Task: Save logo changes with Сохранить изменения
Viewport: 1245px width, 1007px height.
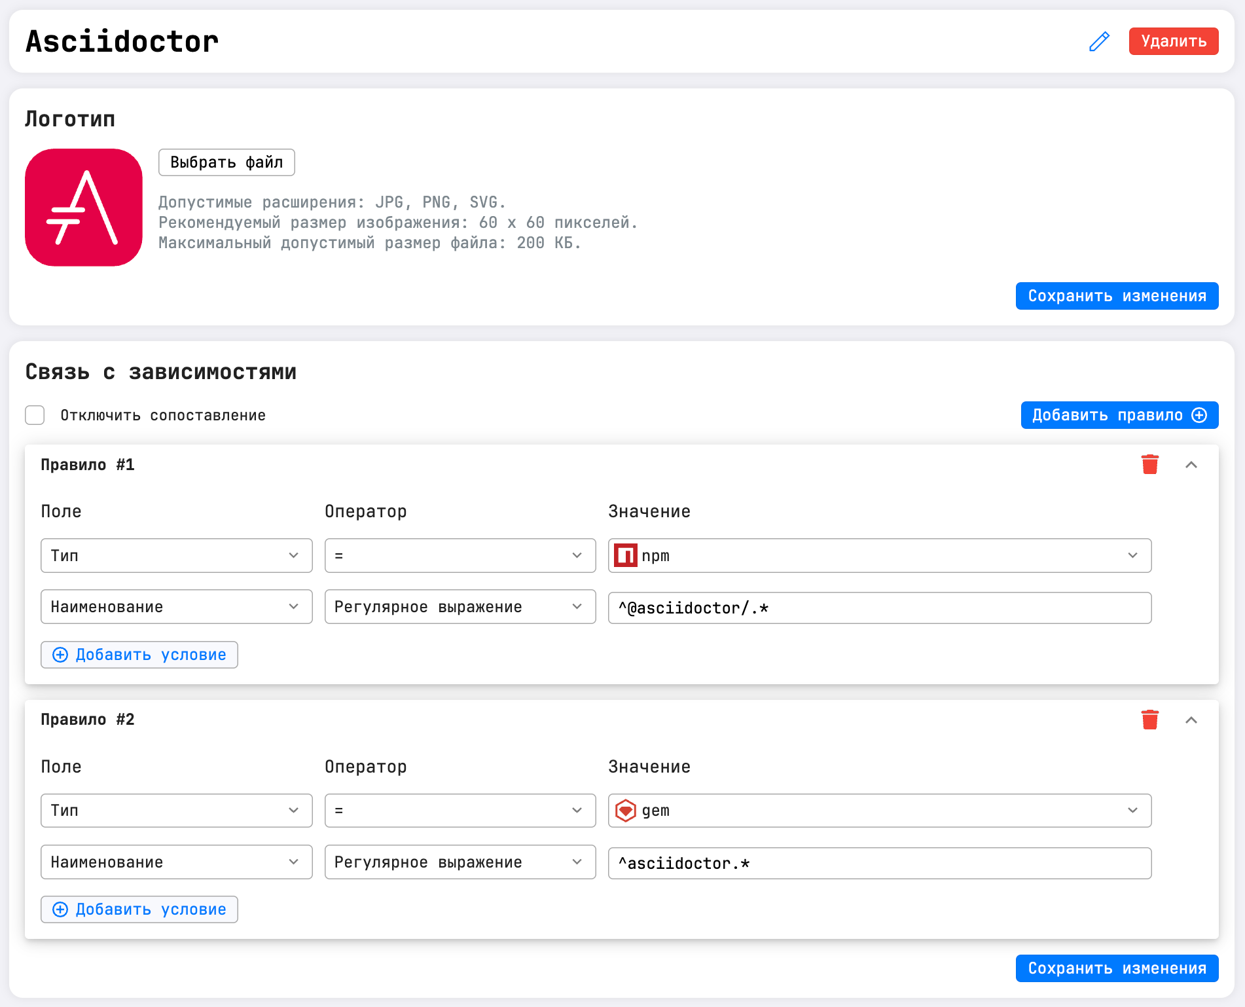Action: coord(1117,296)
